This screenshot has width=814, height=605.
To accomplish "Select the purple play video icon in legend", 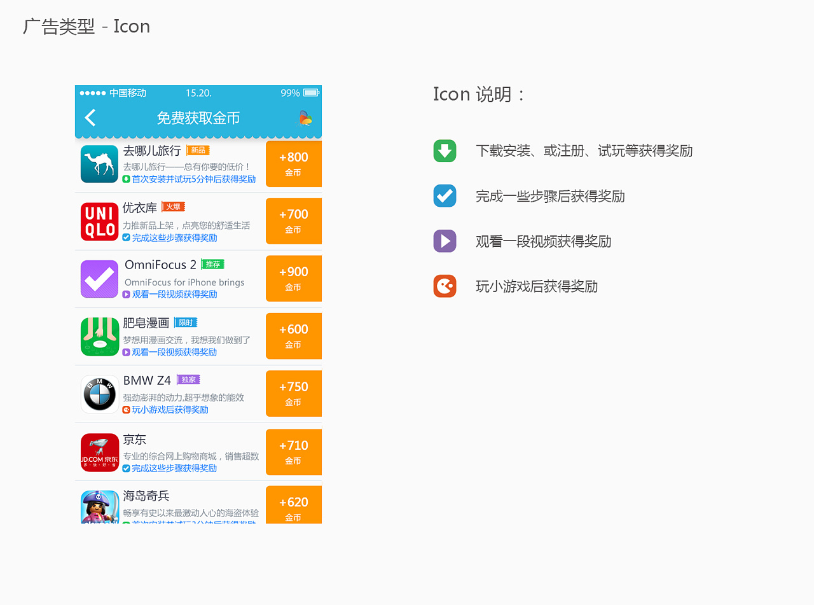I will [445, 241].
